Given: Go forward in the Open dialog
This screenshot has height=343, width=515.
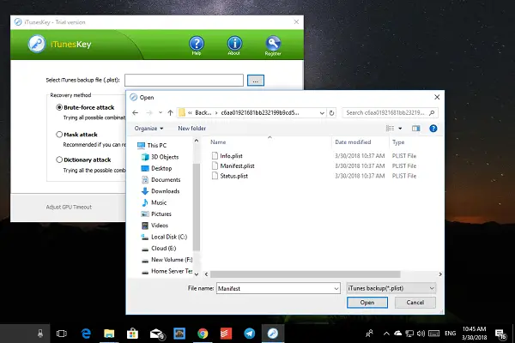Looking at the screenshot, I should [x=149, y=113].
